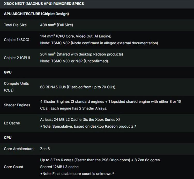Select the 'Chiplet 1 (SOC)' row label
The height and width of the screenshot is (179, 194).
tap(17, 40)
